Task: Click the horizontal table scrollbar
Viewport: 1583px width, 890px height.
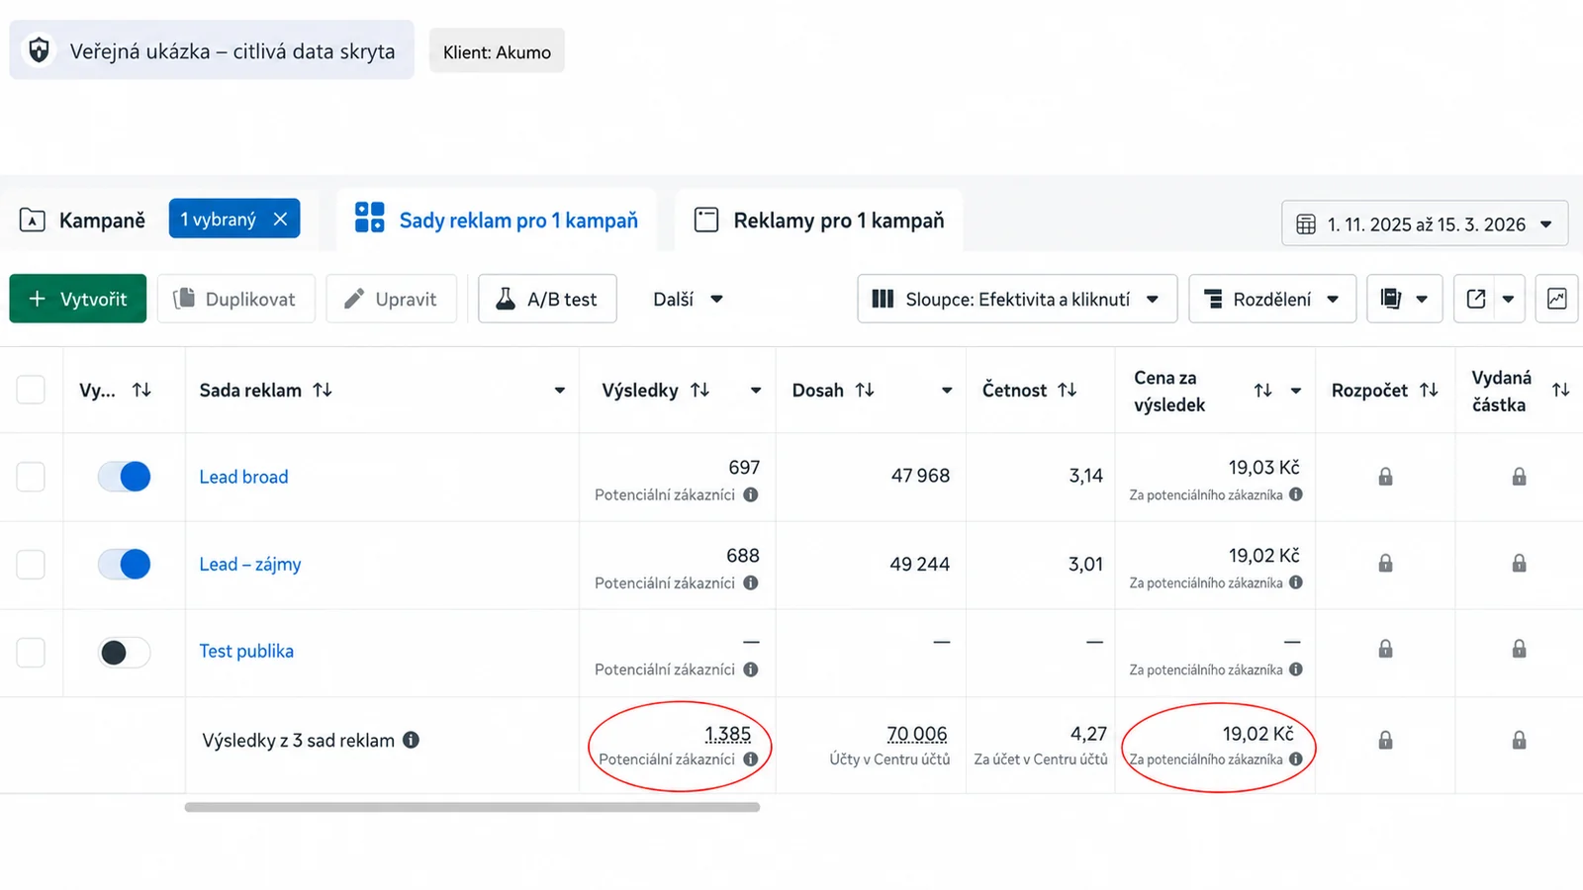Action: (x=472, y=807)
